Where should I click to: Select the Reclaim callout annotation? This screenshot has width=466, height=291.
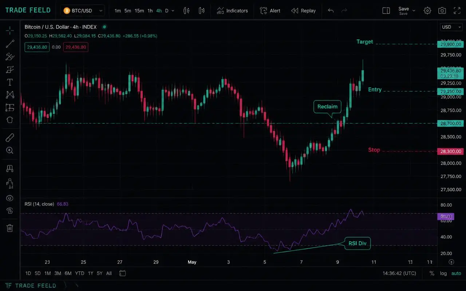click(x=327, y=107)
